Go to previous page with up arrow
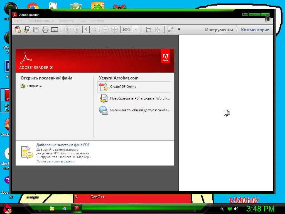 tap(67, 29)
